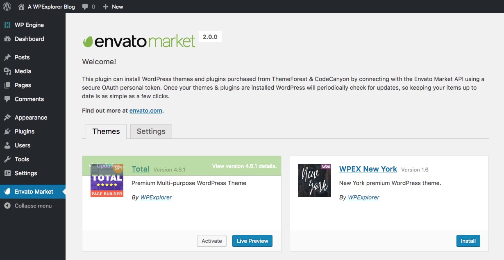Open WPExplorer author link under New York
Viewport: 504px width, 260px height.
pyautogui.click(x=363, y=197)
